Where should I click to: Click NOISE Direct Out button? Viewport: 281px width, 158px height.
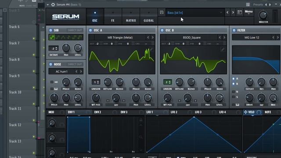[75, 64]
